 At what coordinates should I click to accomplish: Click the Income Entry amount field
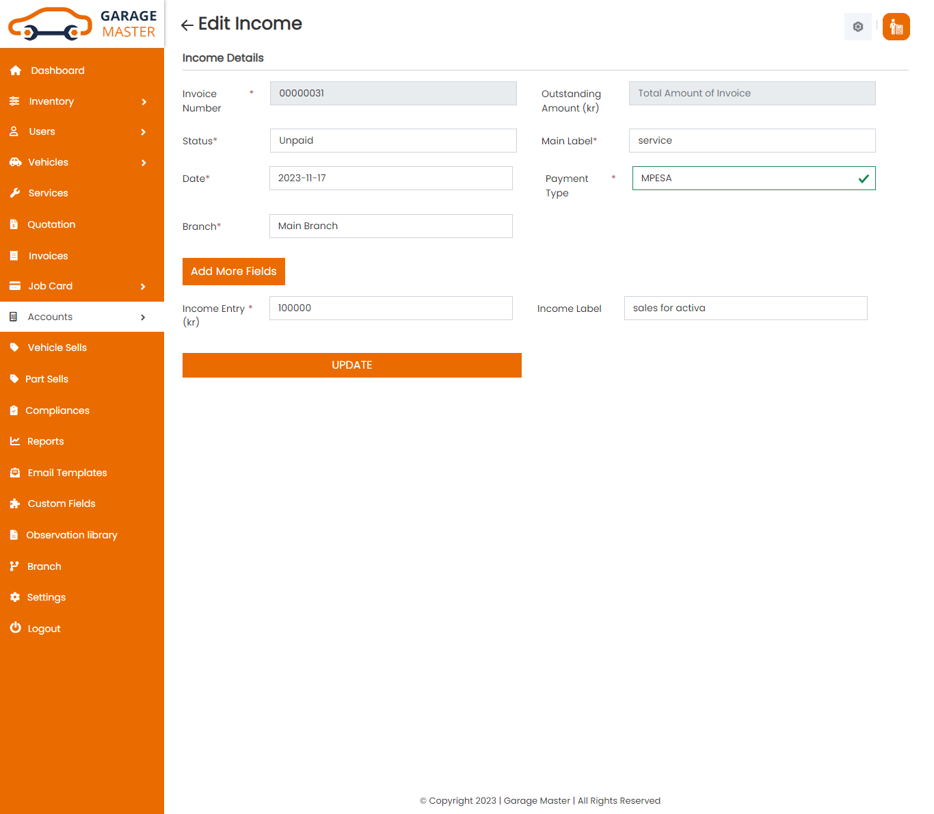pos(390,308)
